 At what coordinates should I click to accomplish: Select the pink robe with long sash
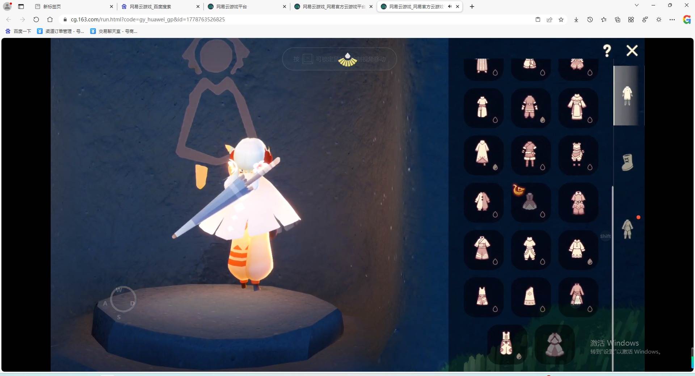578,297
